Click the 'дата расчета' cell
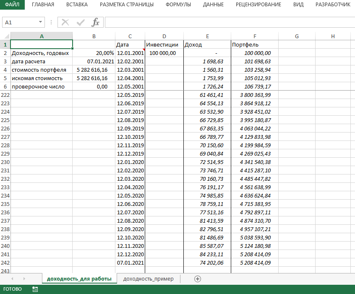 (42, 61)
